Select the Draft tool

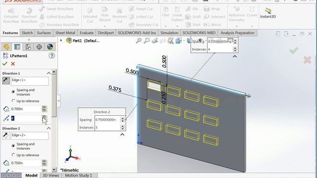(193, 17)
